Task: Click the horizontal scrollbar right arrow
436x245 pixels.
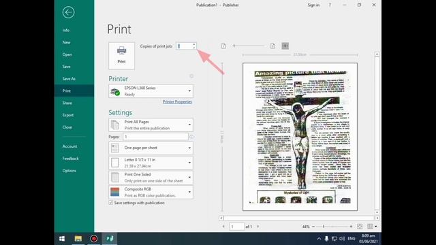Action: click(x=377, y=218)
